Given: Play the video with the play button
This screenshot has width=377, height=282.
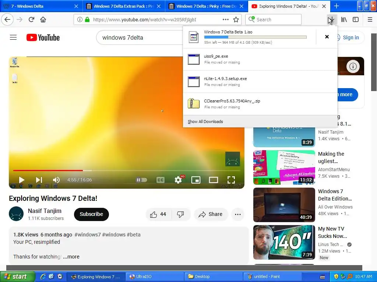Looking at the screenshot, I should (22, 180).
